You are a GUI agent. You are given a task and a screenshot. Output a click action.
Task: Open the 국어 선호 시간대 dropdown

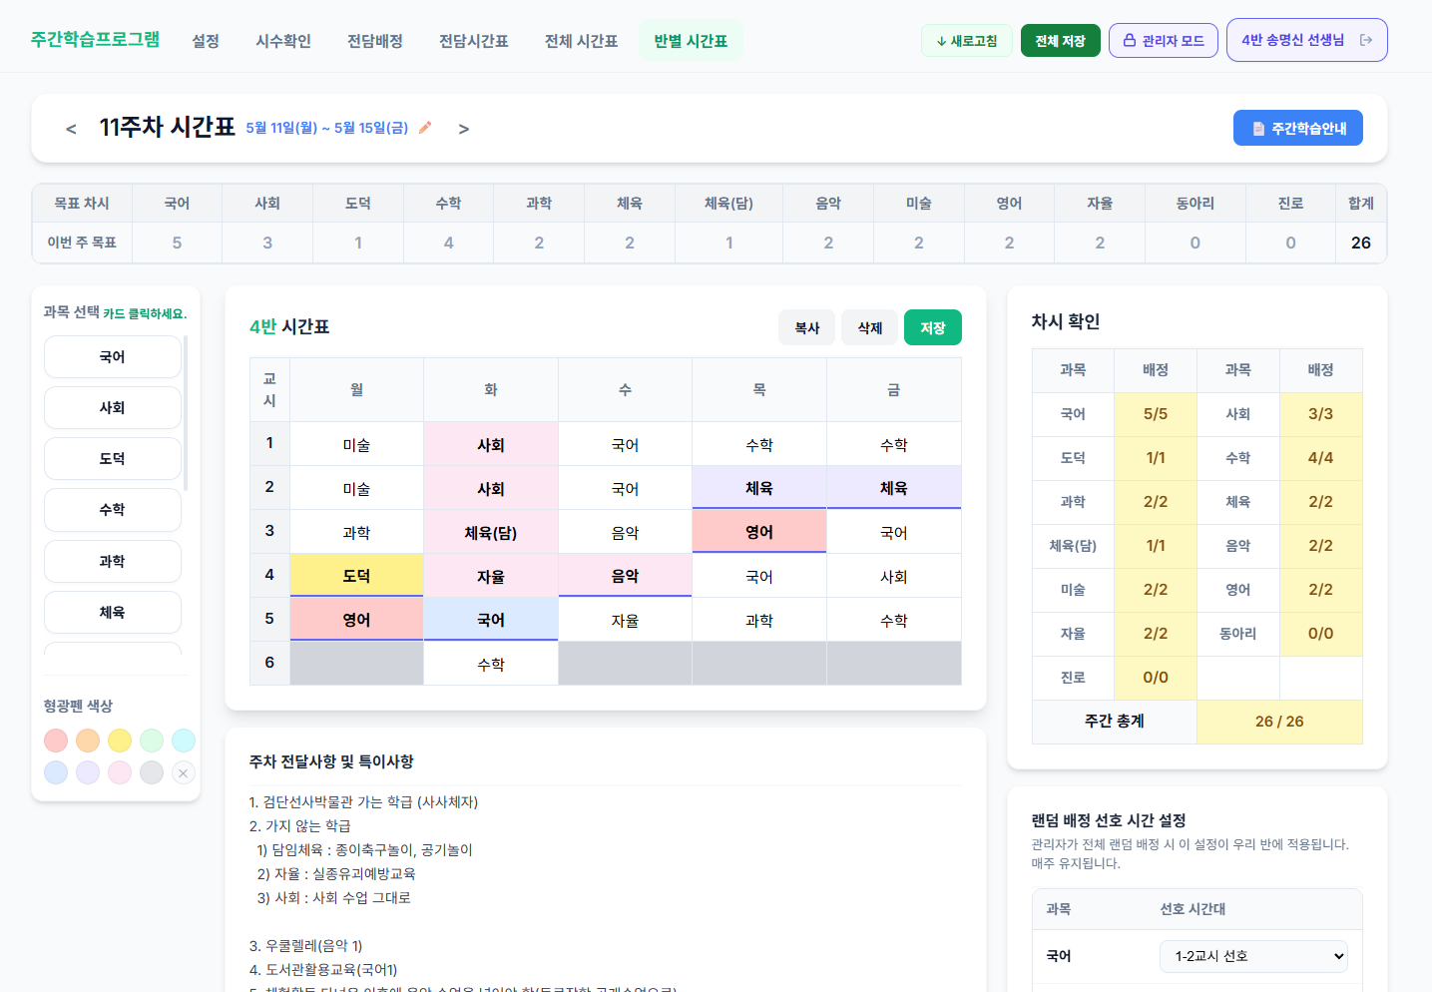pyautogui.click(x=1253, y=956)
